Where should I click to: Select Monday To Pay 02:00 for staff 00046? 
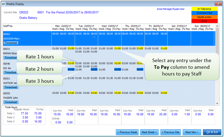point(71,63)
